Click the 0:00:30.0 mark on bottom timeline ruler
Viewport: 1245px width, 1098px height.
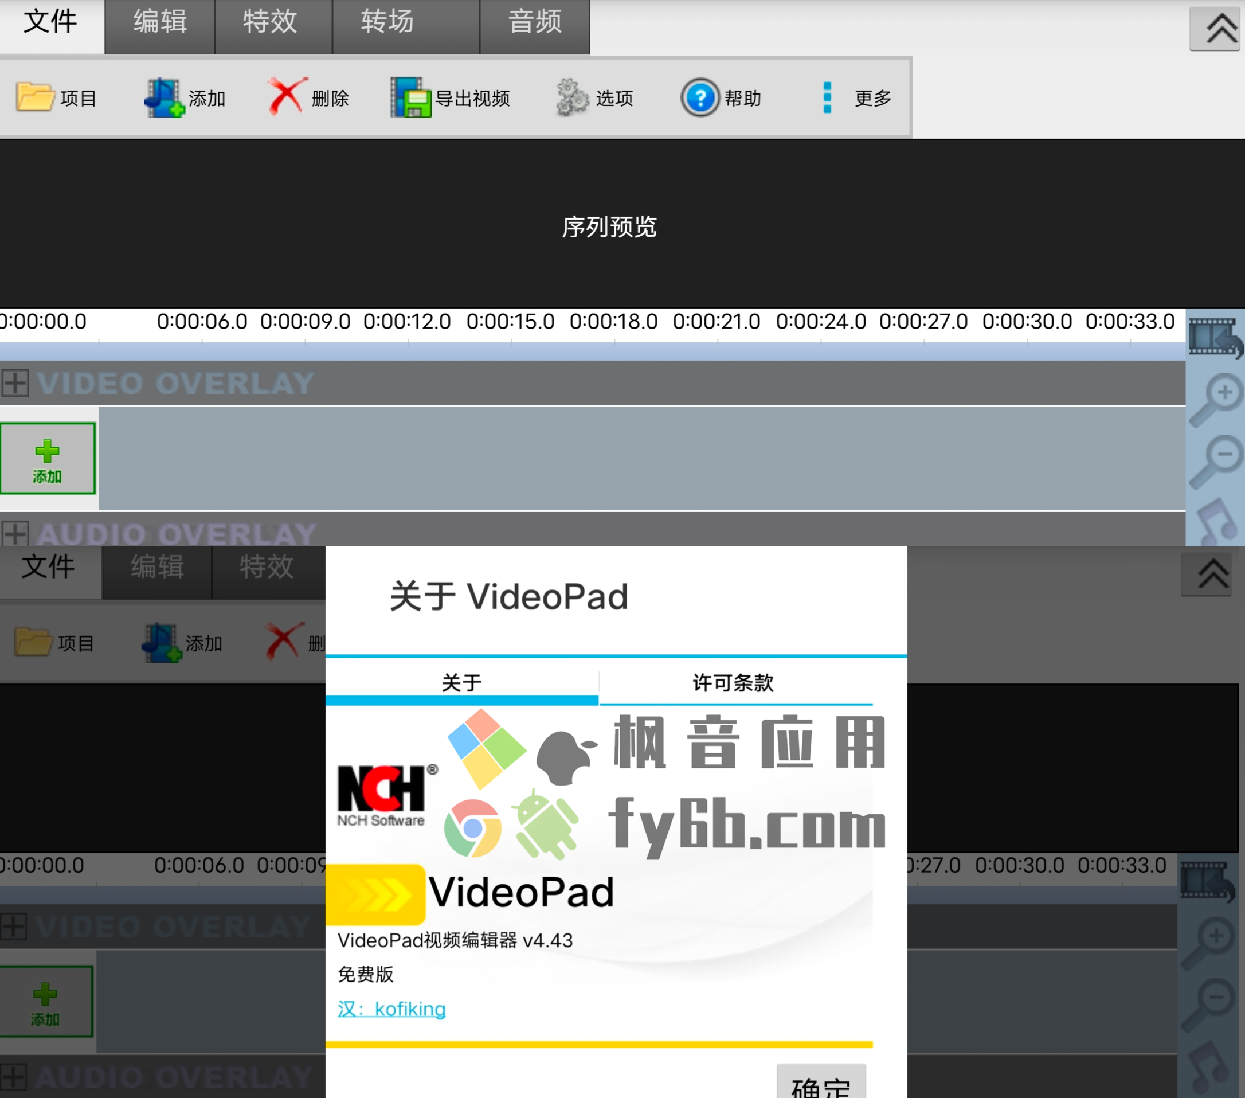[x=1020, y=866]
